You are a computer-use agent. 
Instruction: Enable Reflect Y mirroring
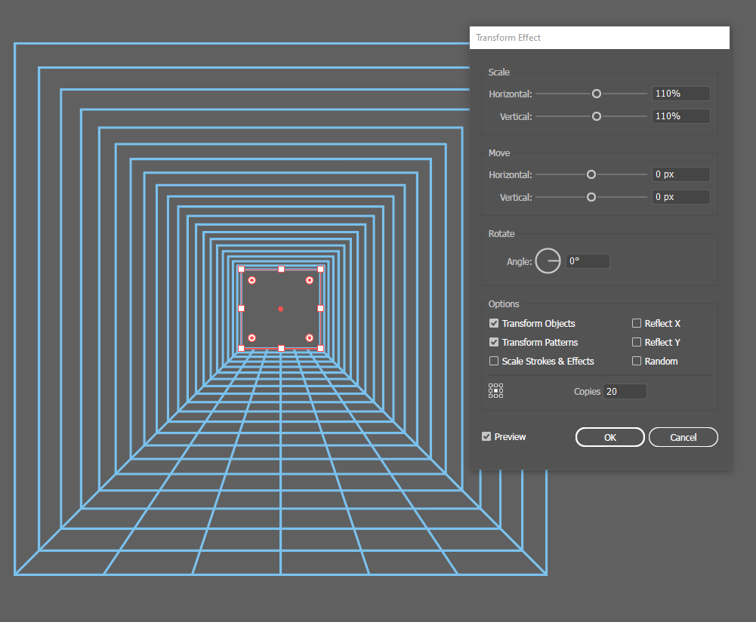(x=637, y=342)
